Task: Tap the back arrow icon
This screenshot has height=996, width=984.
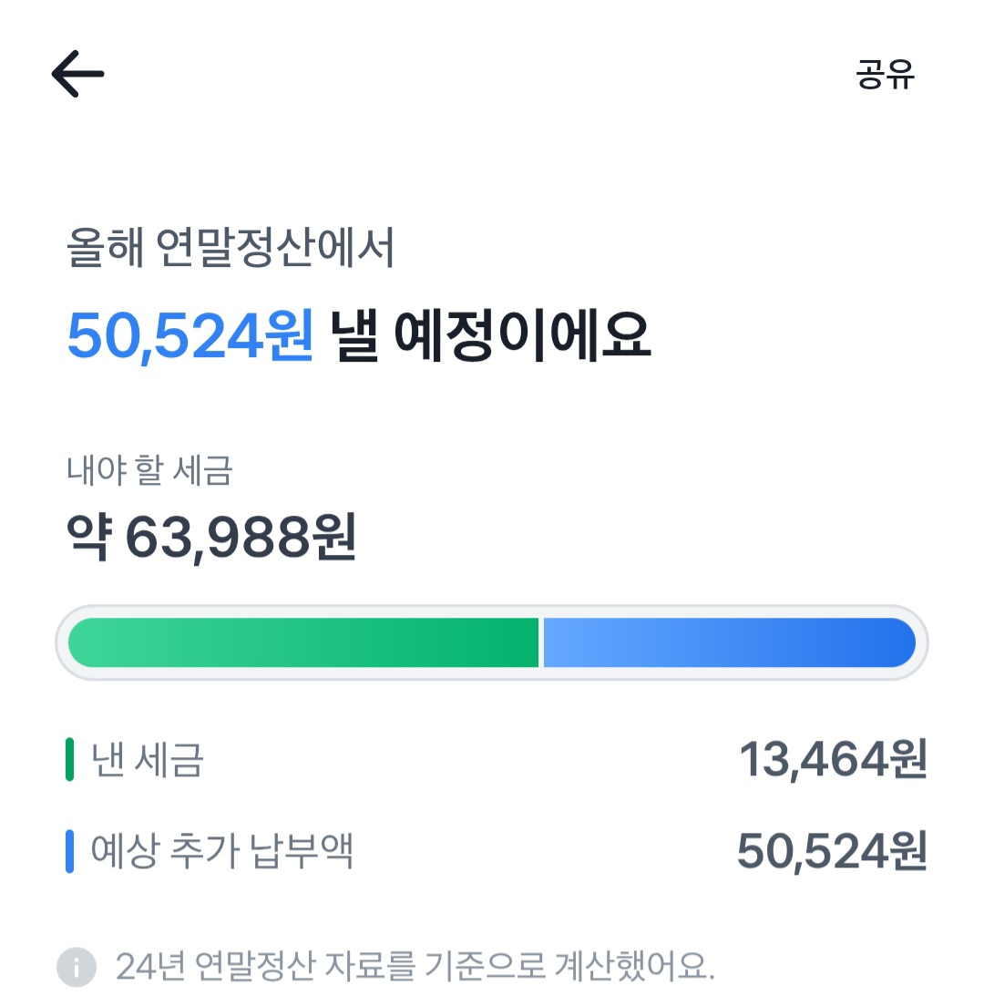Action: coord(77,73)
